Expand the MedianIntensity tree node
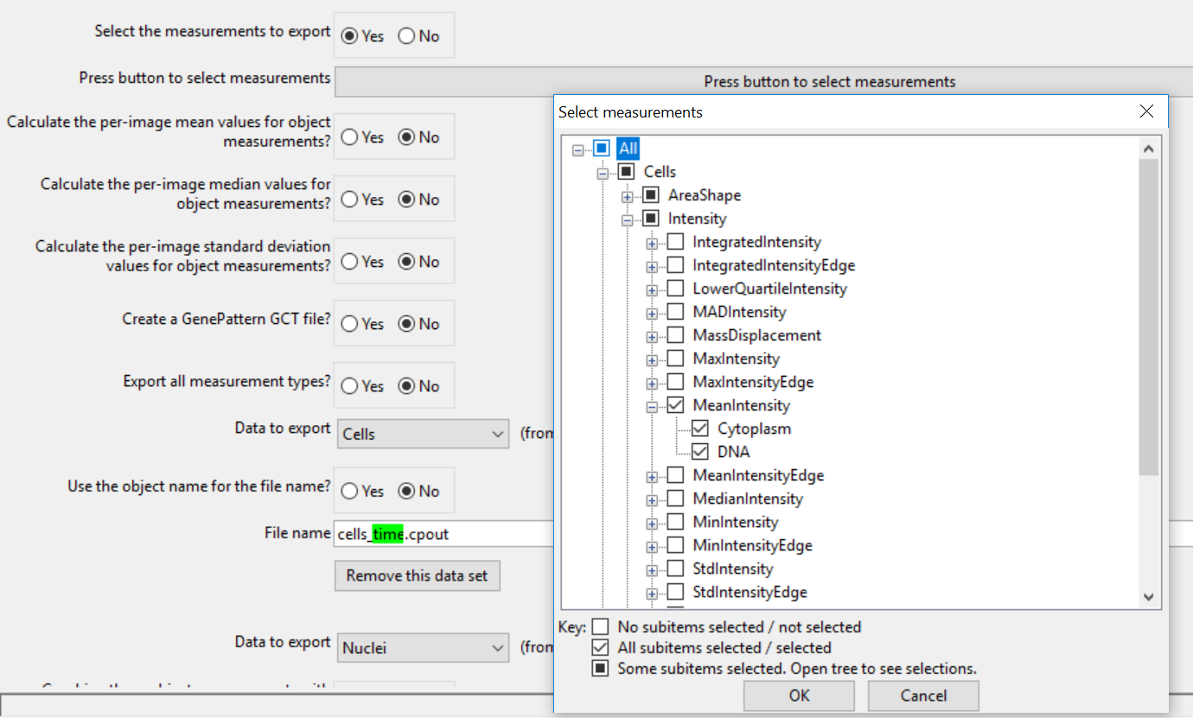 [x=652, y=499]
